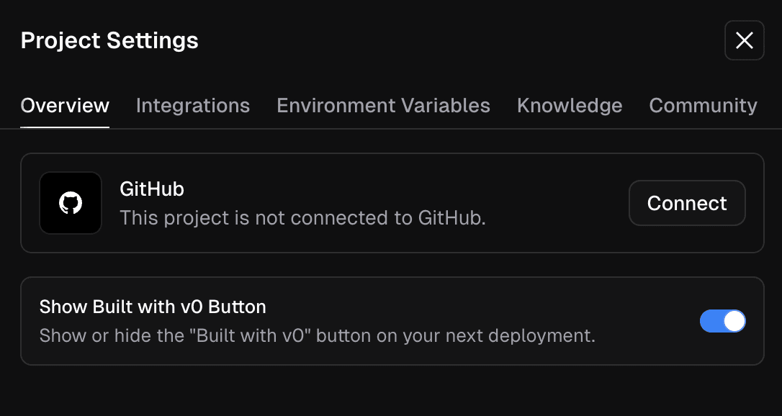Click the X in the top right corner
782x416 pixels.
coord(744,40)
